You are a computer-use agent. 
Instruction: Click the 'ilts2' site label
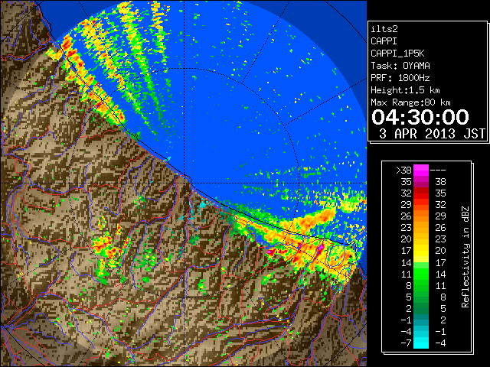click(x=384, y=29)
